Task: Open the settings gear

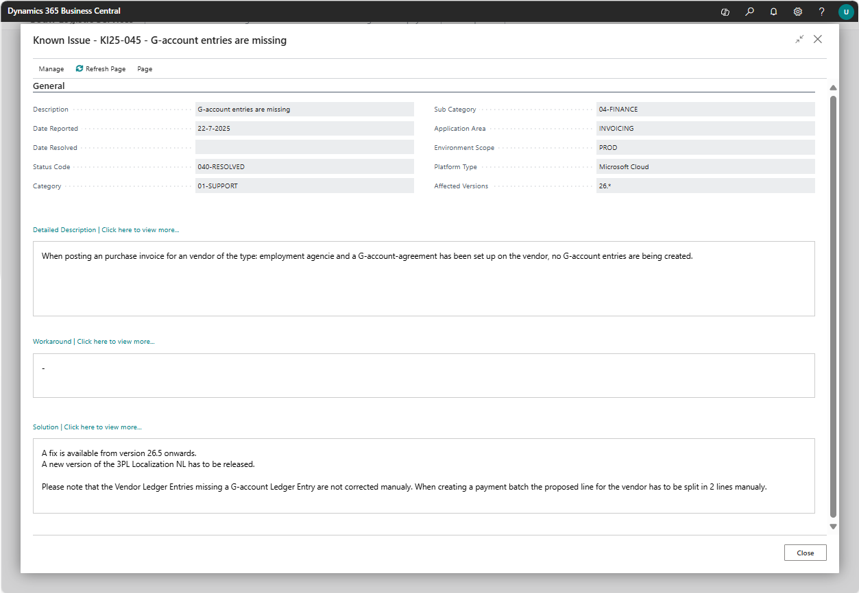Action: coord(798,12)
